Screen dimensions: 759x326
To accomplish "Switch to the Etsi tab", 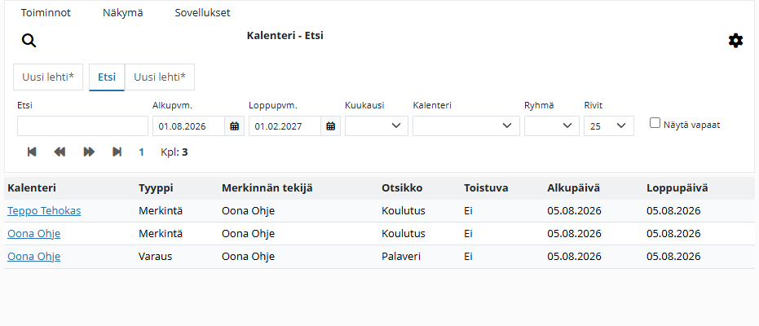I will [107, 77].
